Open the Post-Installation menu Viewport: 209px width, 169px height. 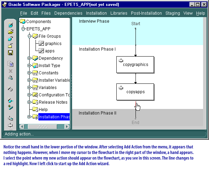(x=146, y=13)
